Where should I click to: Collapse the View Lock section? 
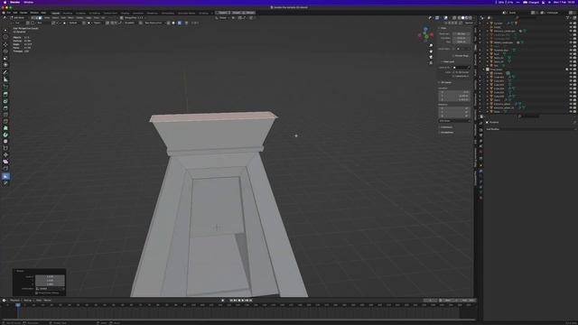tap(448, 61)
